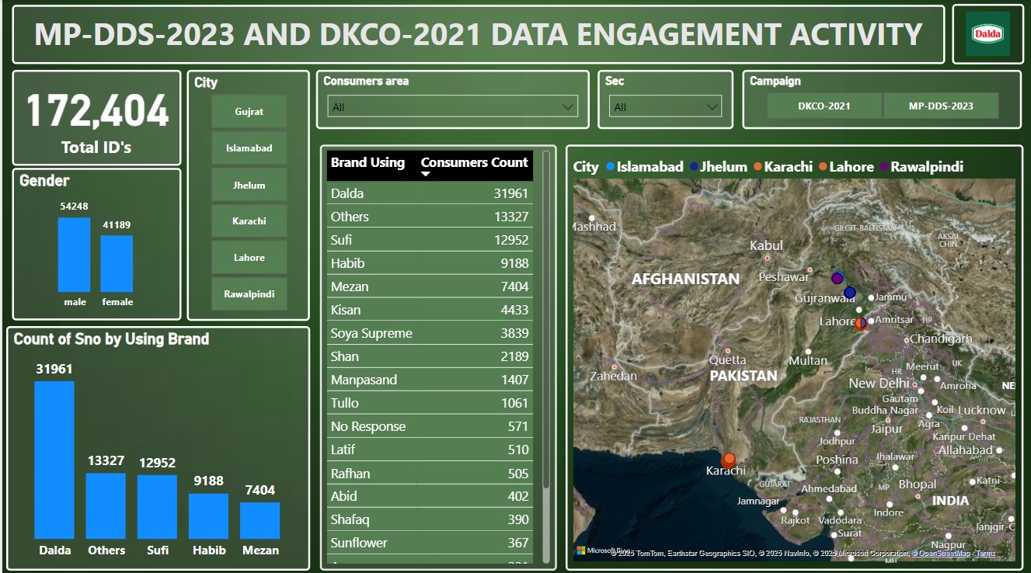Click the purple Rawalpindi map marker
This screenshot has height=573, width=1031.
pyautogui.click(x=837, y=278)
